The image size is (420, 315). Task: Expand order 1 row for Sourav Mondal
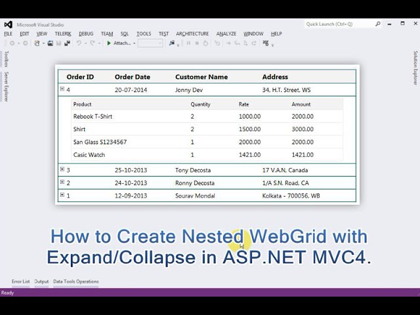[x=62, y=195]
